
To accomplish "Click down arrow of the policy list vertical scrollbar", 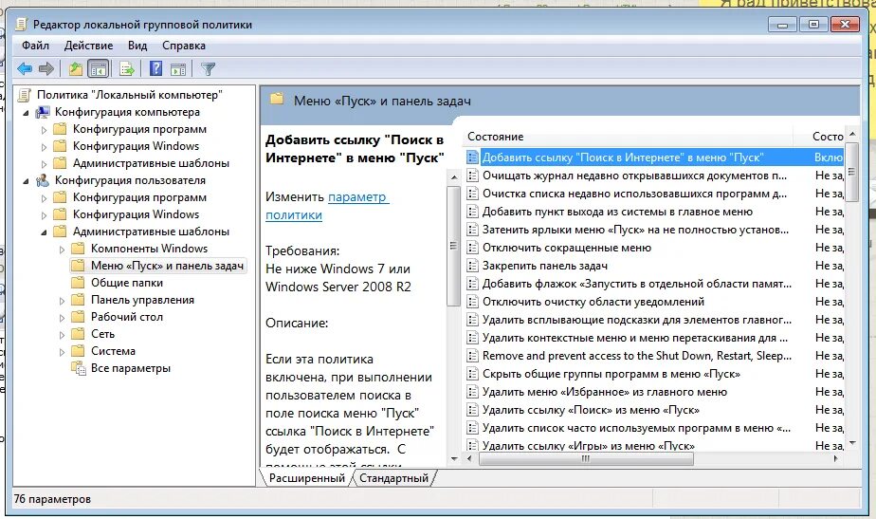I will coord(852,443).
